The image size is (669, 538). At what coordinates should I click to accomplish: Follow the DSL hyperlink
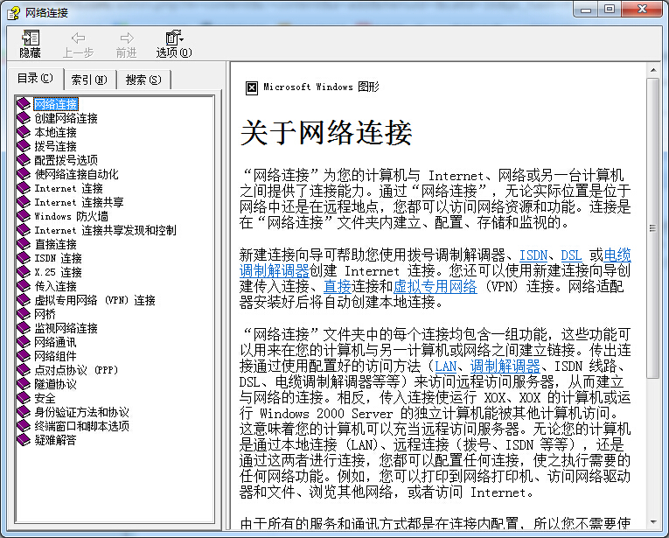coord(571,255)
